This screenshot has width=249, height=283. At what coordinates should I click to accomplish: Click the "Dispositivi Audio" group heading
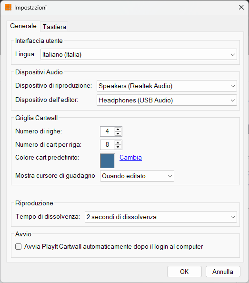[x=39, y=72]
